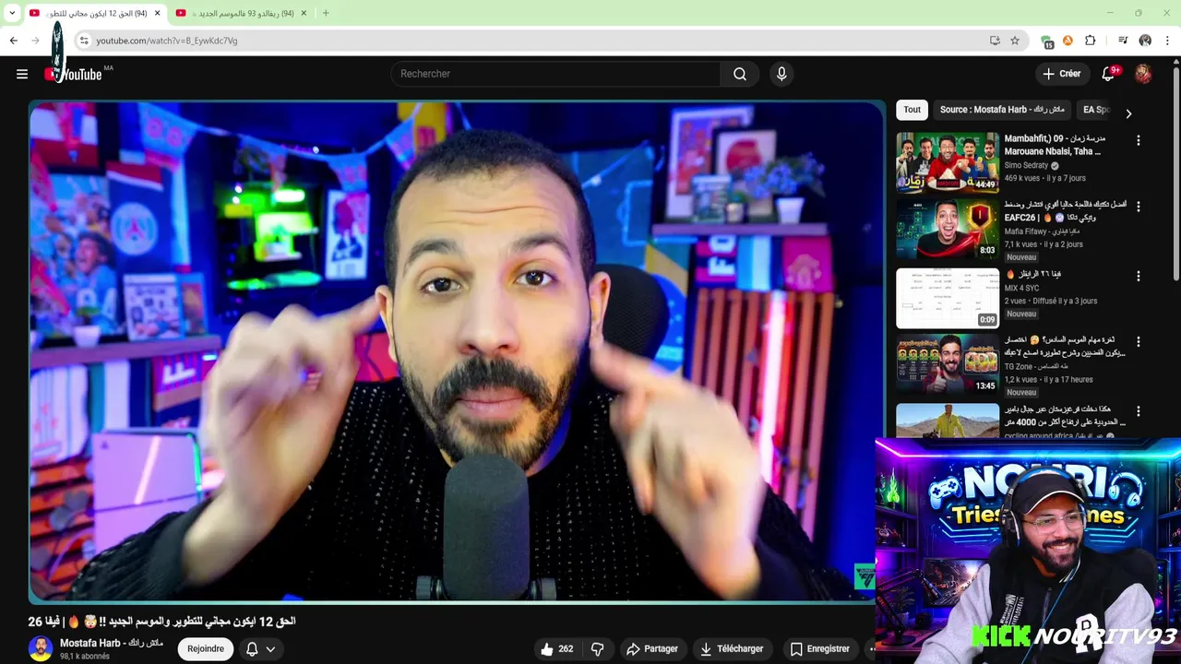Open media controls music note icon
Viewport: 1181px width, 664px height.
1123,41
